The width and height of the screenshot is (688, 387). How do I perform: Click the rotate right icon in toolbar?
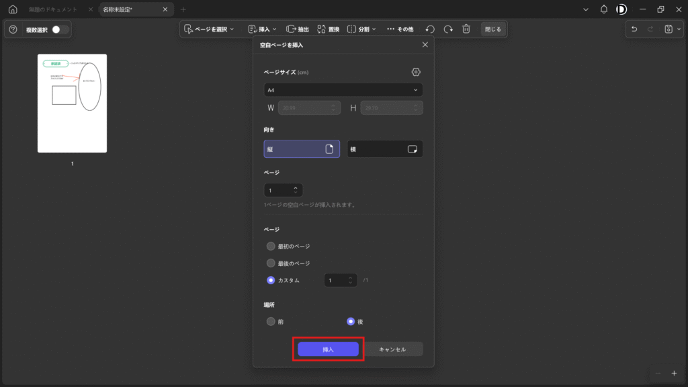pyautogui.click(x=448, y=30)
